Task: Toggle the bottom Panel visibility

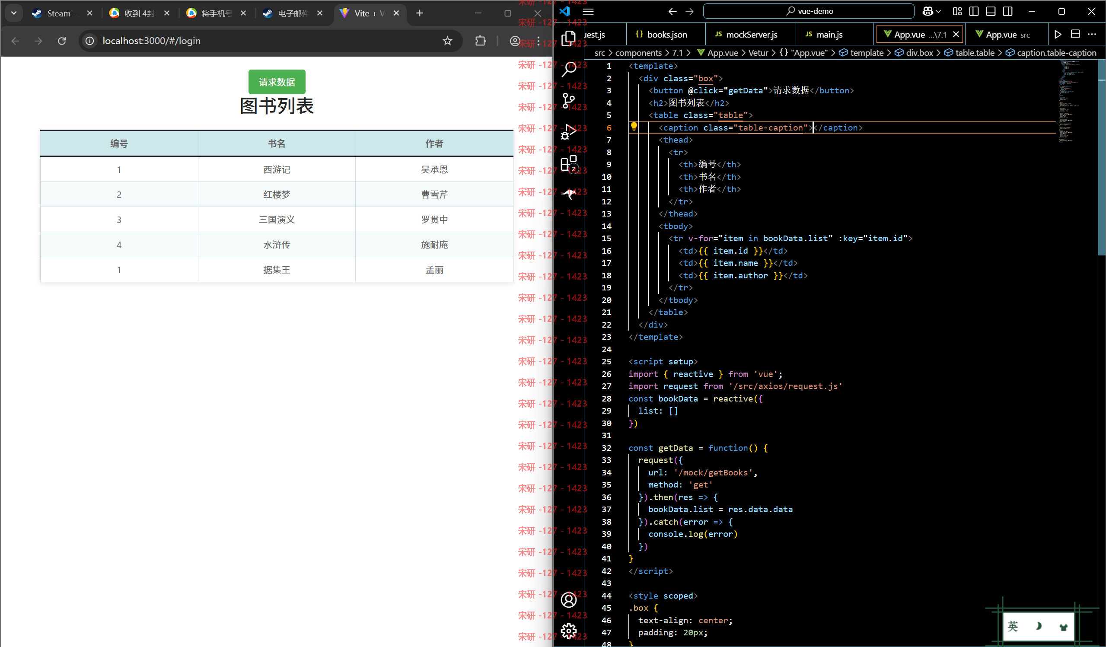Action: click(991, 11)
